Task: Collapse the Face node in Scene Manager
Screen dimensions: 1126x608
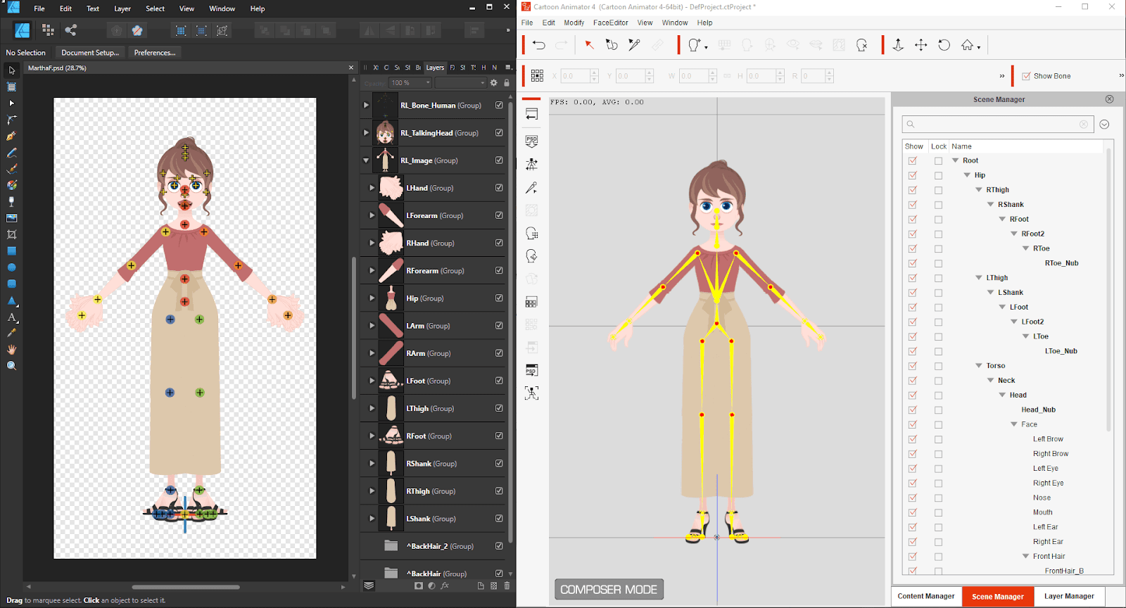Action: (x=1014, y=424)
